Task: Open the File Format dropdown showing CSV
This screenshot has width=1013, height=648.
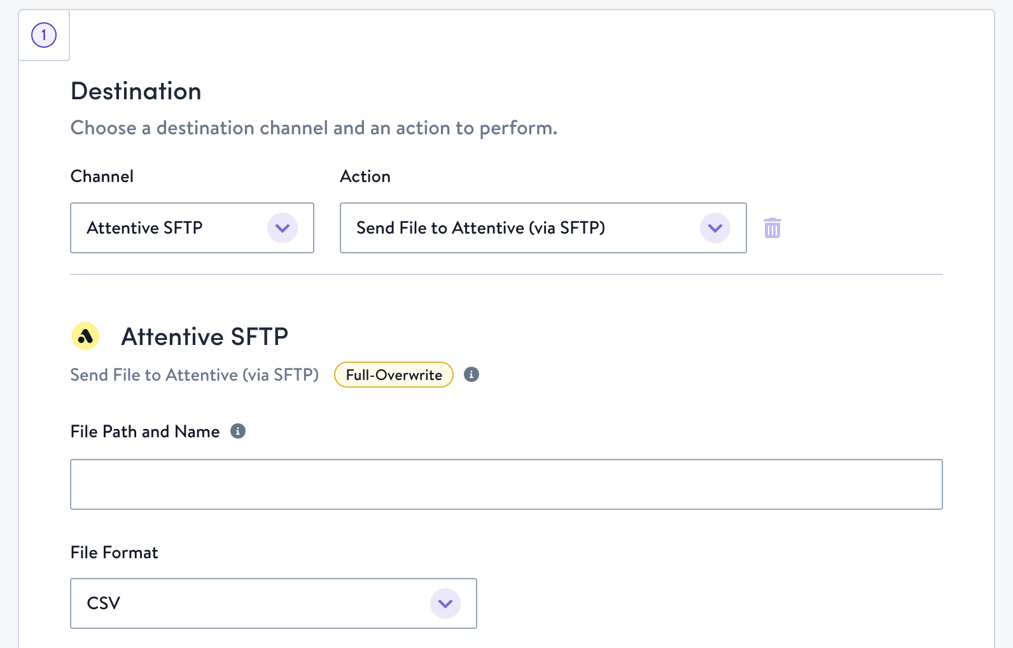Action: (274, 603)
